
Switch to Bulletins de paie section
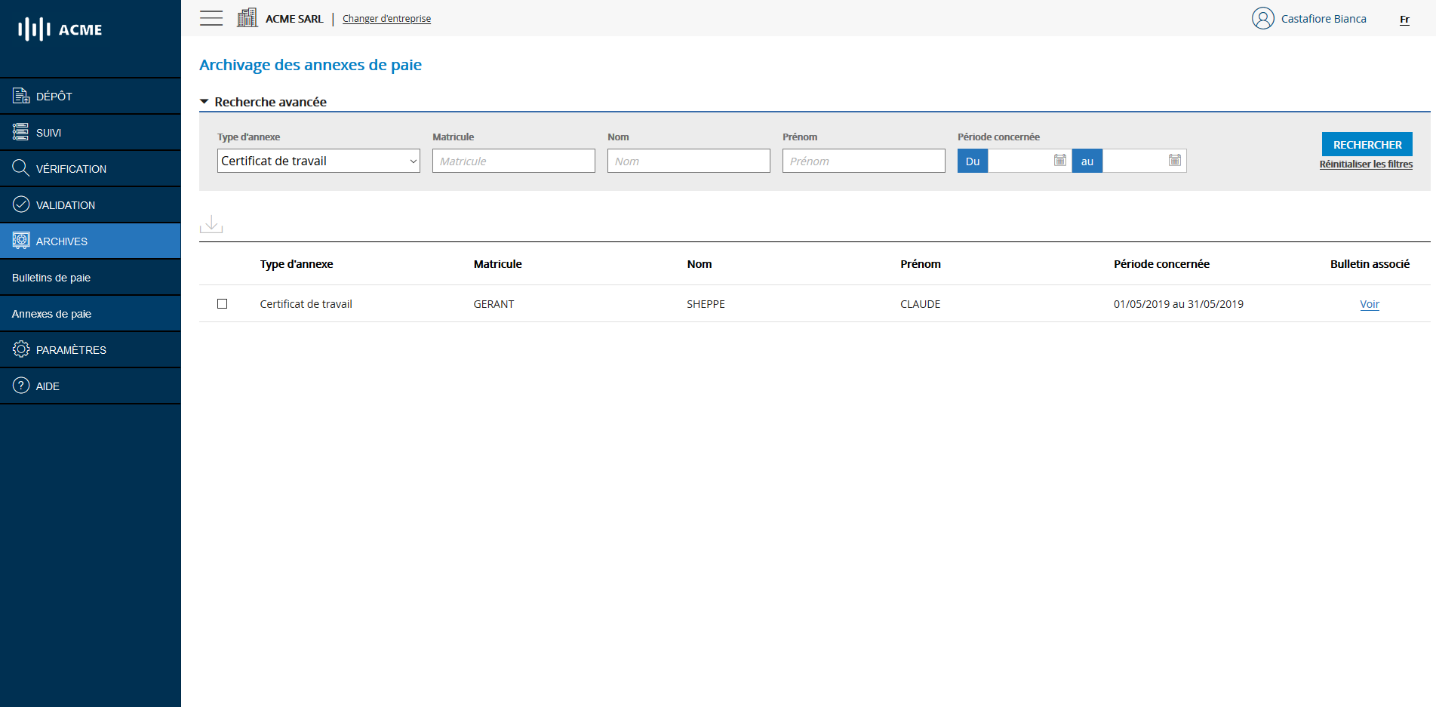[x=53, y=277]
